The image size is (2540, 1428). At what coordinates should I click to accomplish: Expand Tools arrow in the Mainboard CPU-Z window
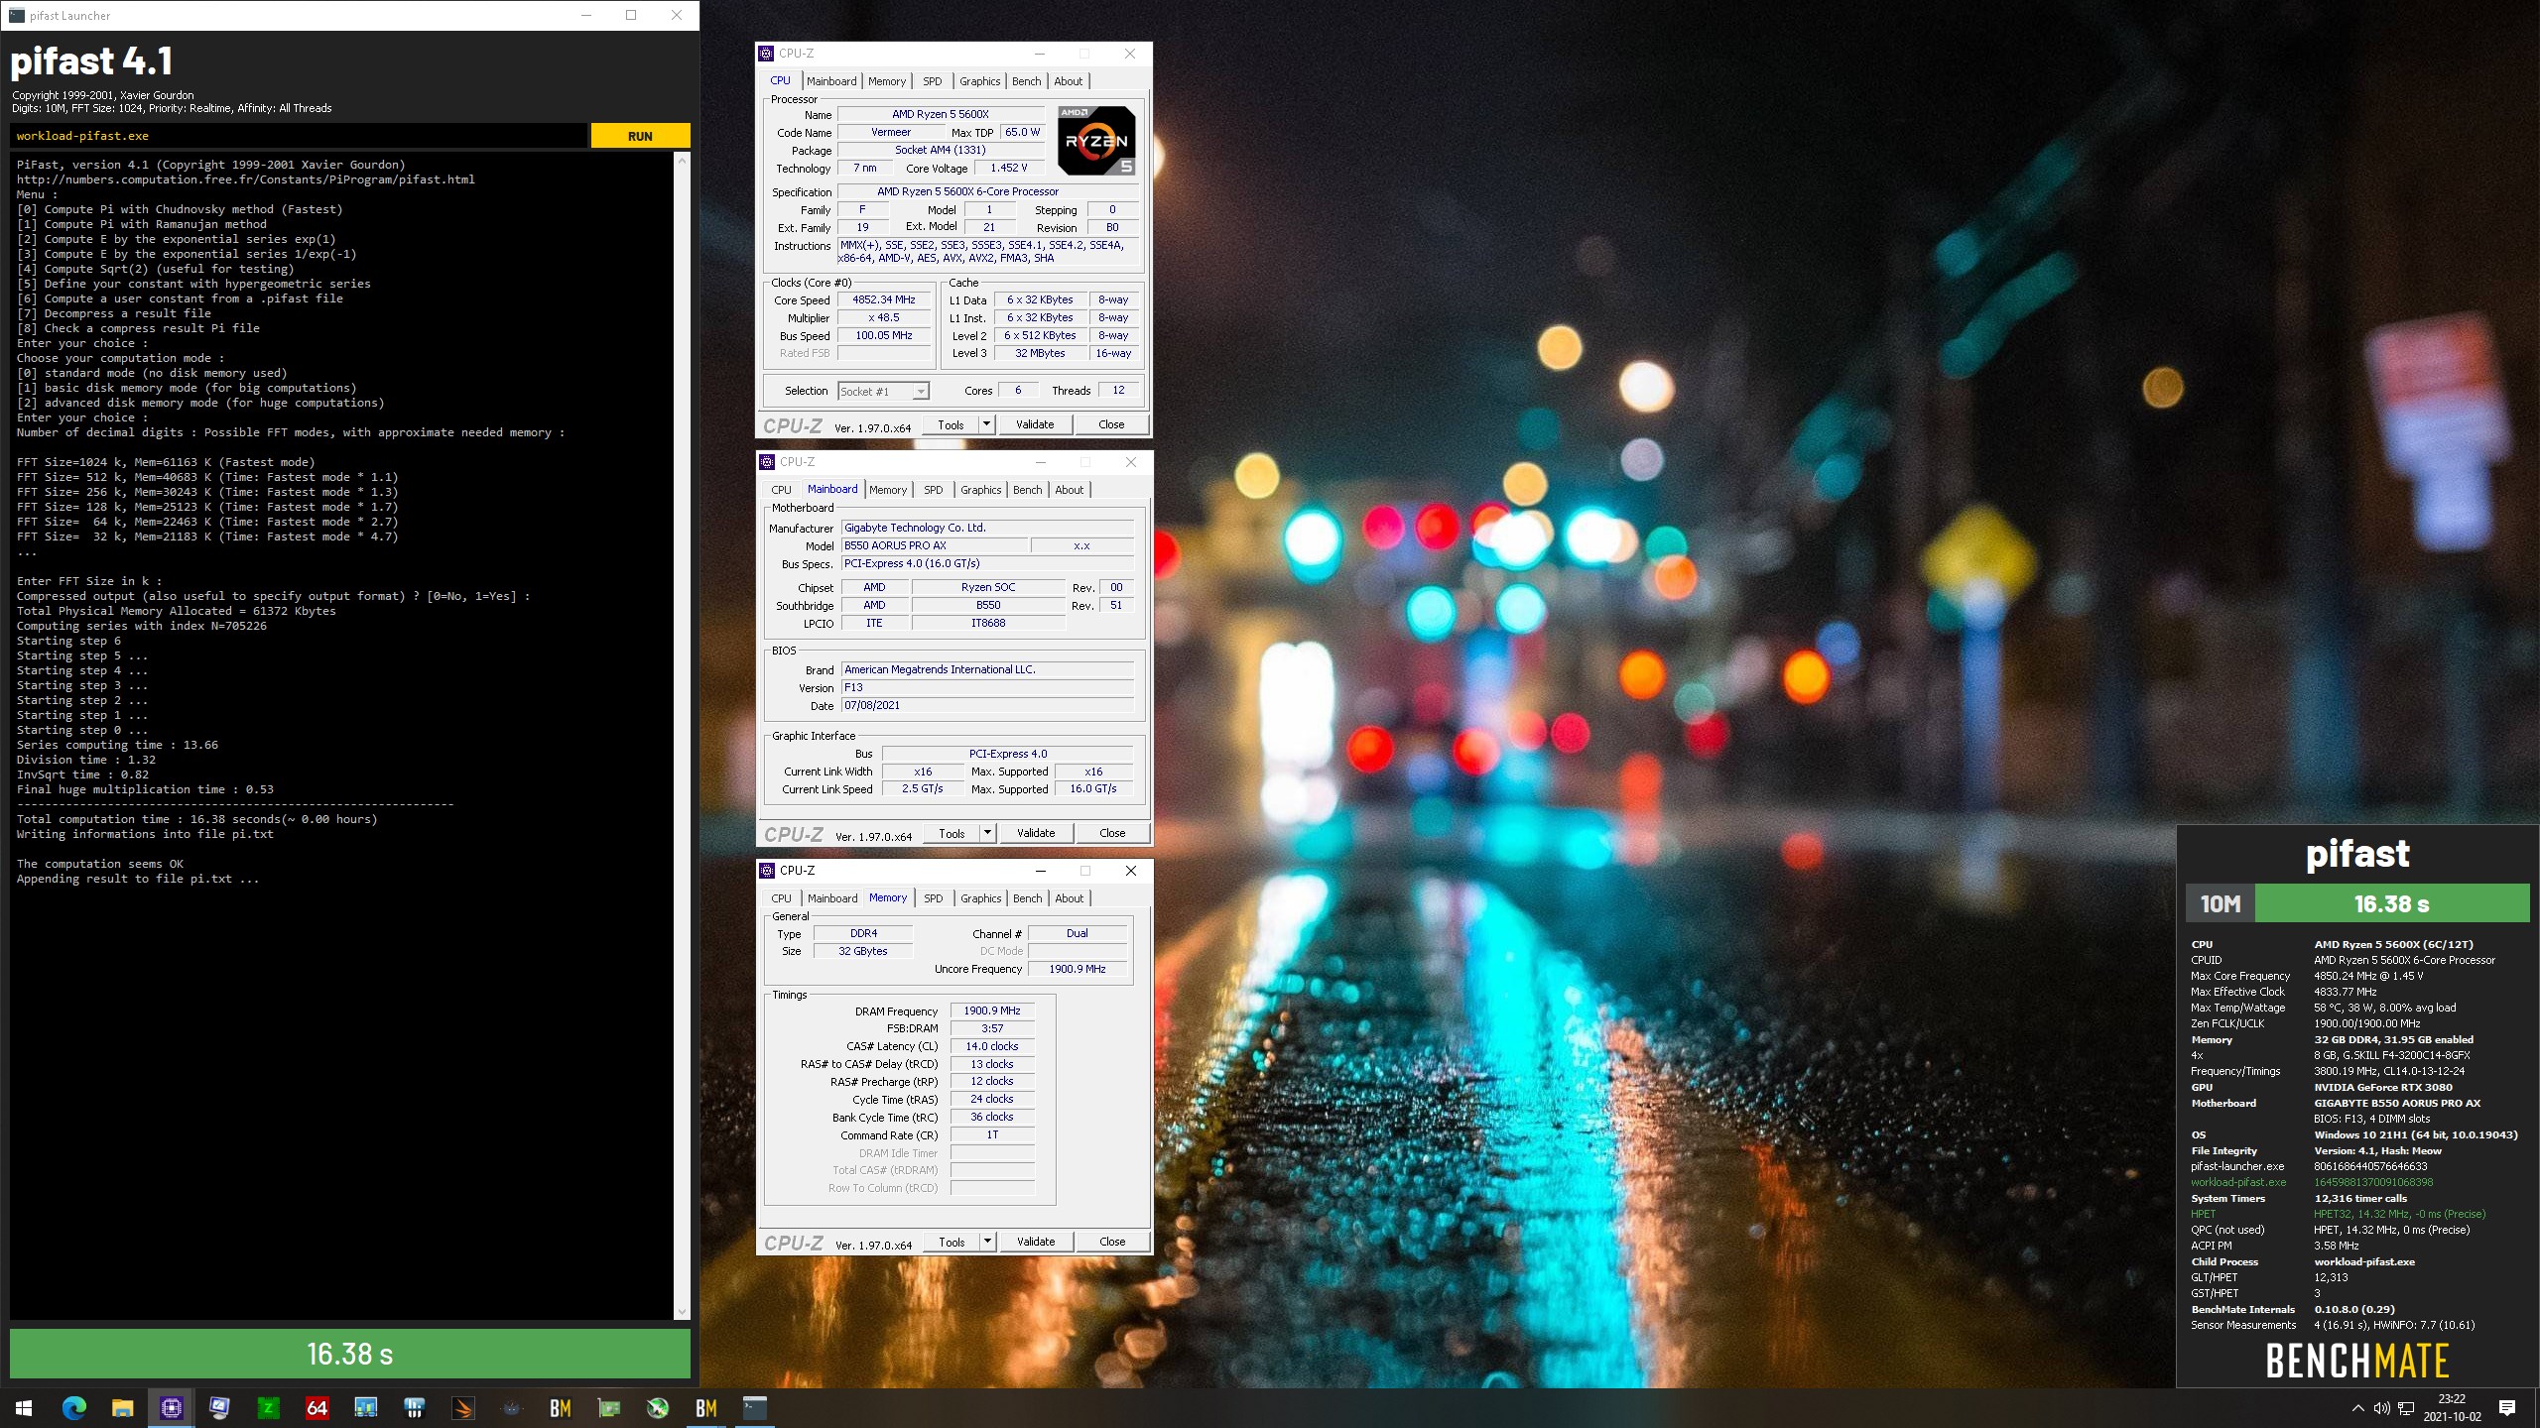(x=987, y=833)
